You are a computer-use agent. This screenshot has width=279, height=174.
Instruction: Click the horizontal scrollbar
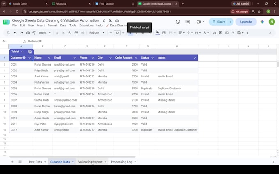point(73,156)
